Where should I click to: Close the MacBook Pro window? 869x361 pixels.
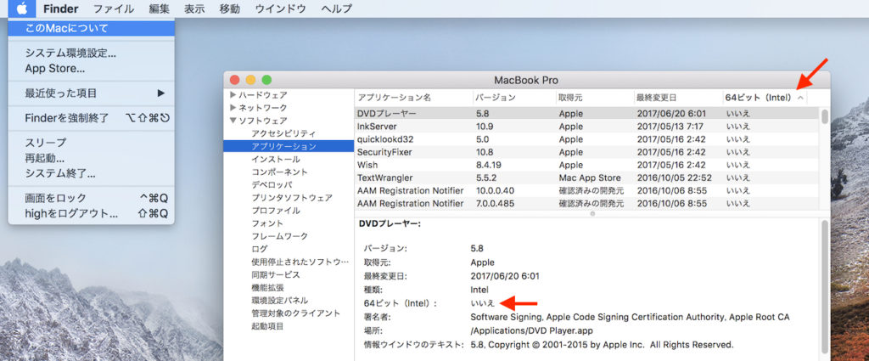pyautogui.click(x=234, y=80)
